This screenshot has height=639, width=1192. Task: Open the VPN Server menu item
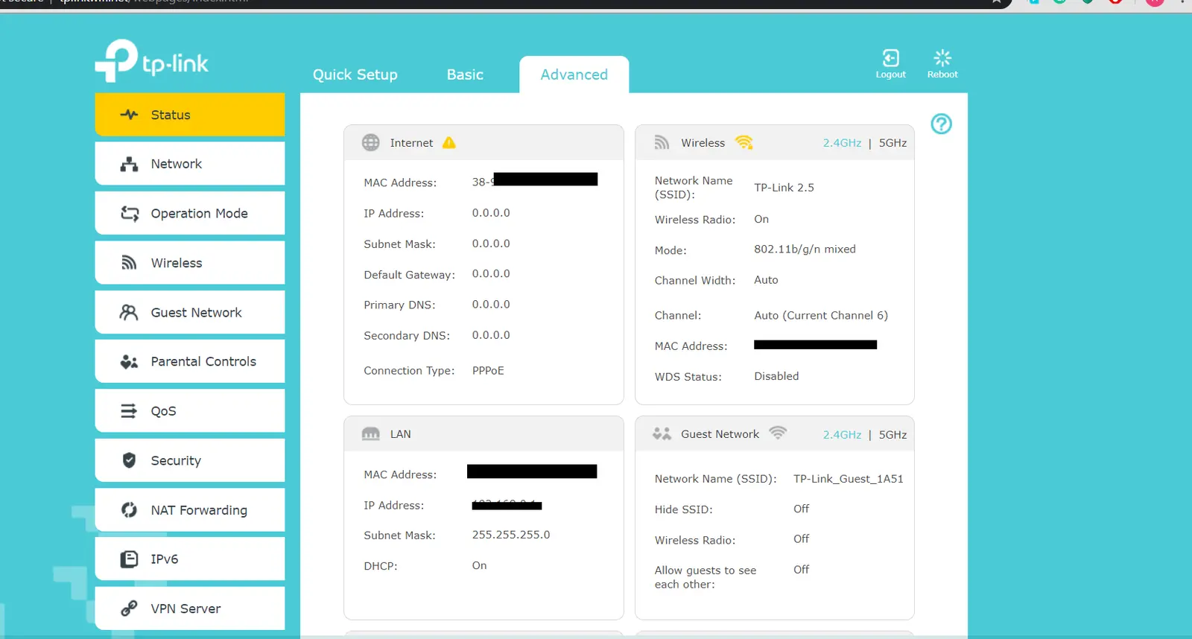point(190,608)
